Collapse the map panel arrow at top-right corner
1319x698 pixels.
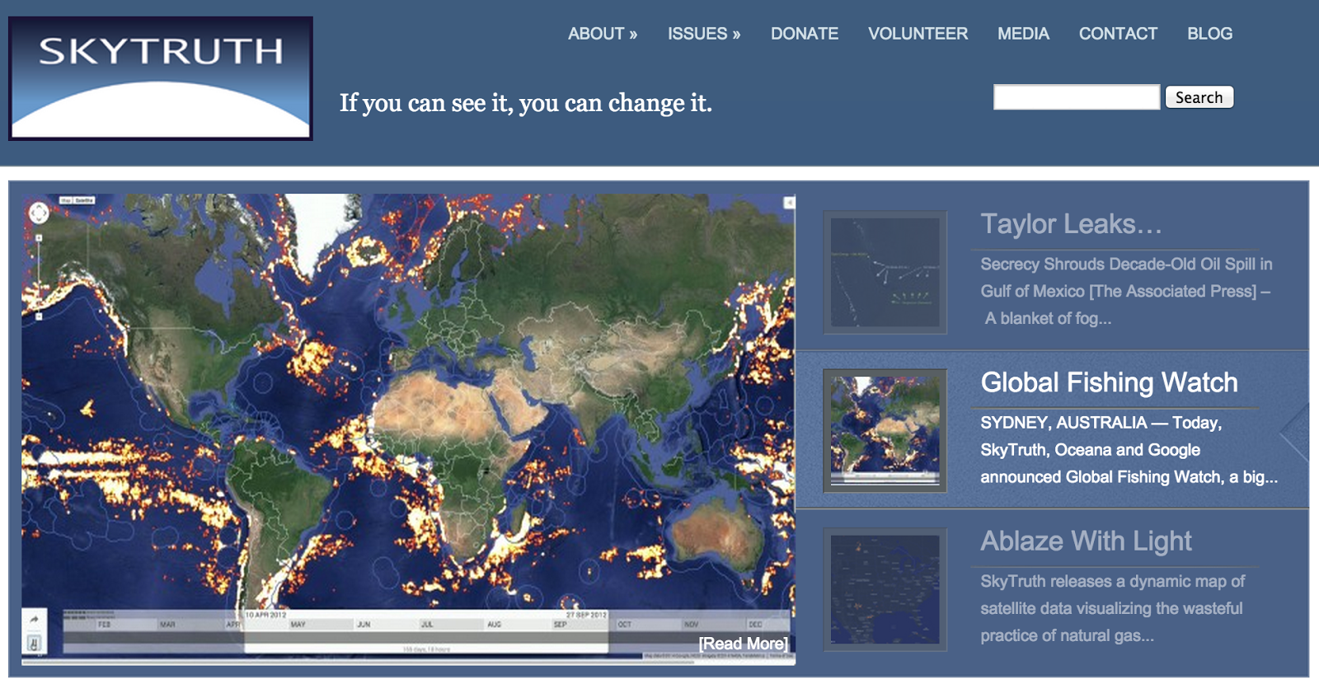coord(789,203)
